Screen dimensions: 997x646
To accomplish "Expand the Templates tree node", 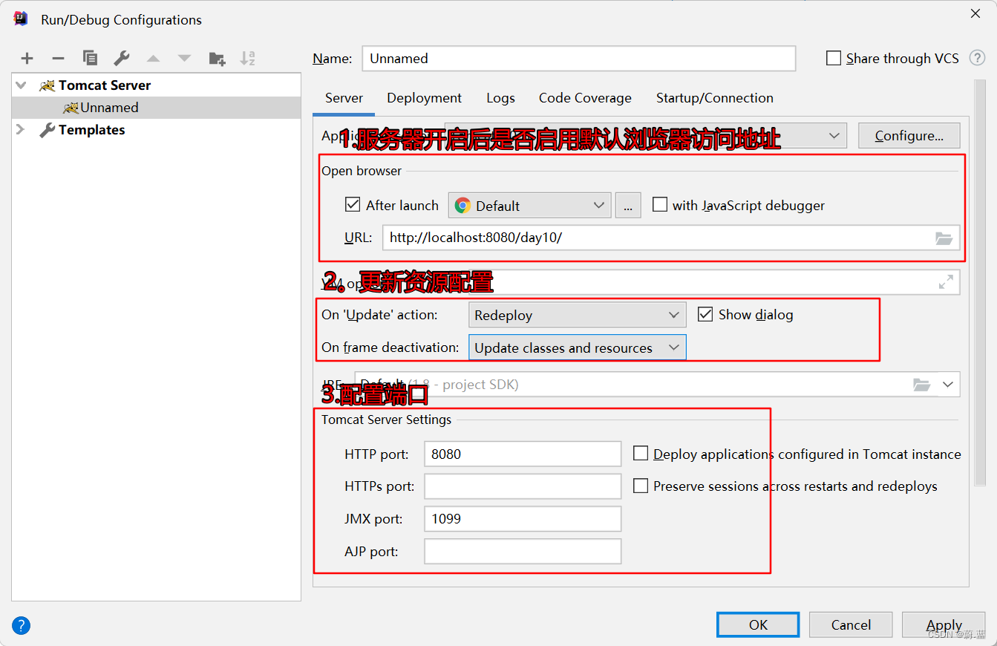I will click(21, 130).
